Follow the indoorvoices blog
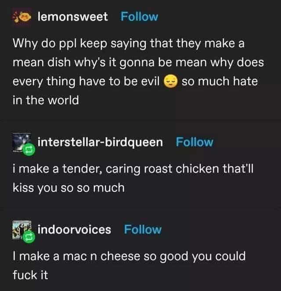 click(x=143, y=230)
